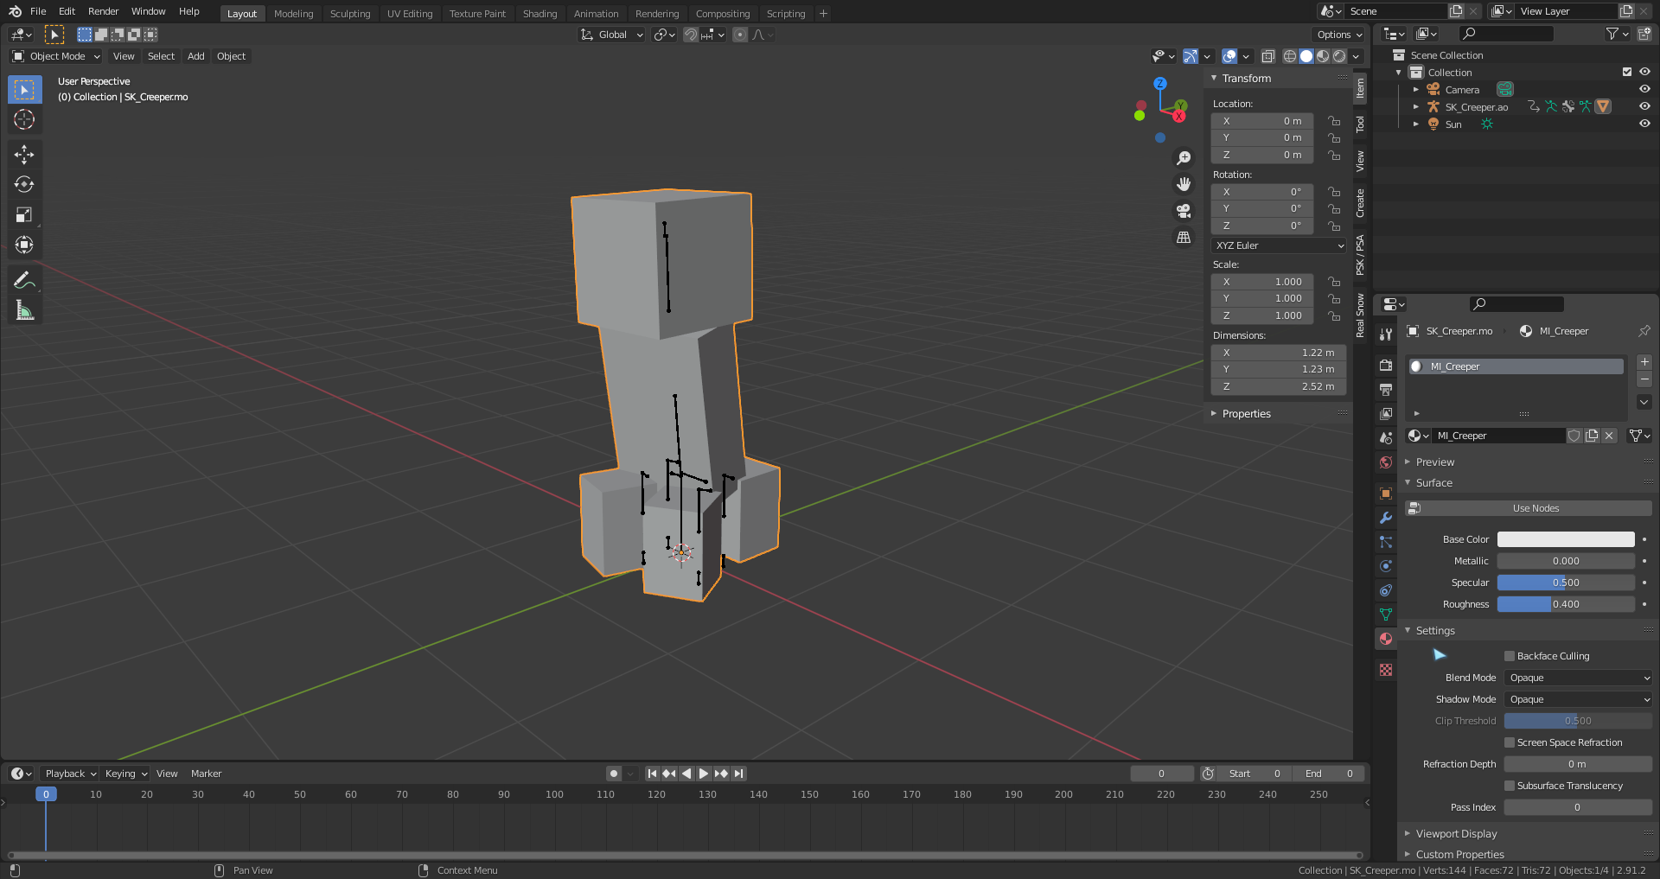
Task: Enable Screen Space Refraction
Action: 1510,742
